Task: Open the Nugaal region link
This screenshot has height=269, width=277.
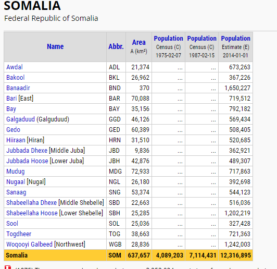Action: tap(16, 182)
